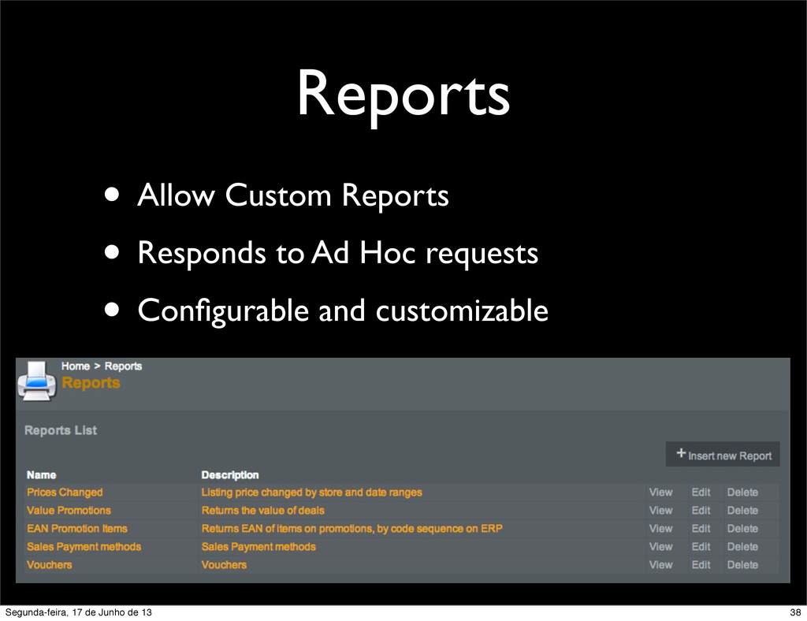Open the Vouchers report name
Image resolution: width=807 pixels, height=621 pixels.
(50, 564)
